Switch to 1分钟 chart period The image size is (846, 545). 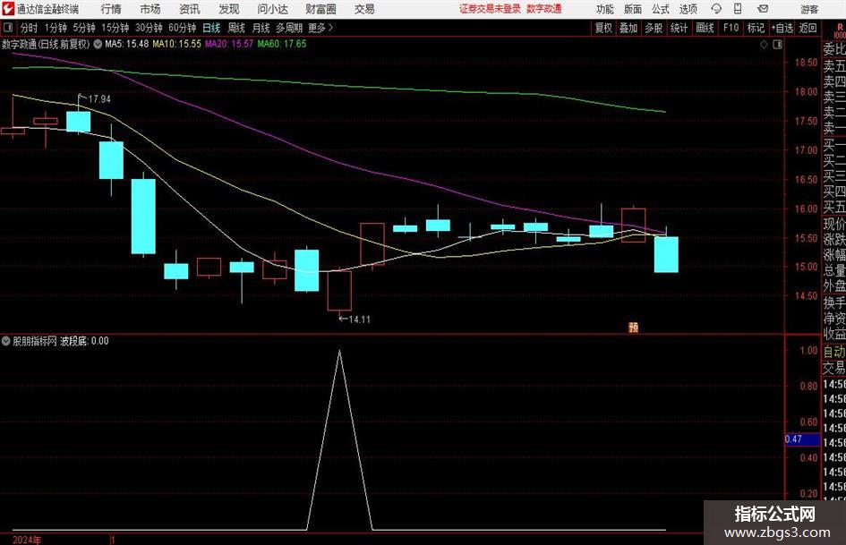click(x=56, y=28)
